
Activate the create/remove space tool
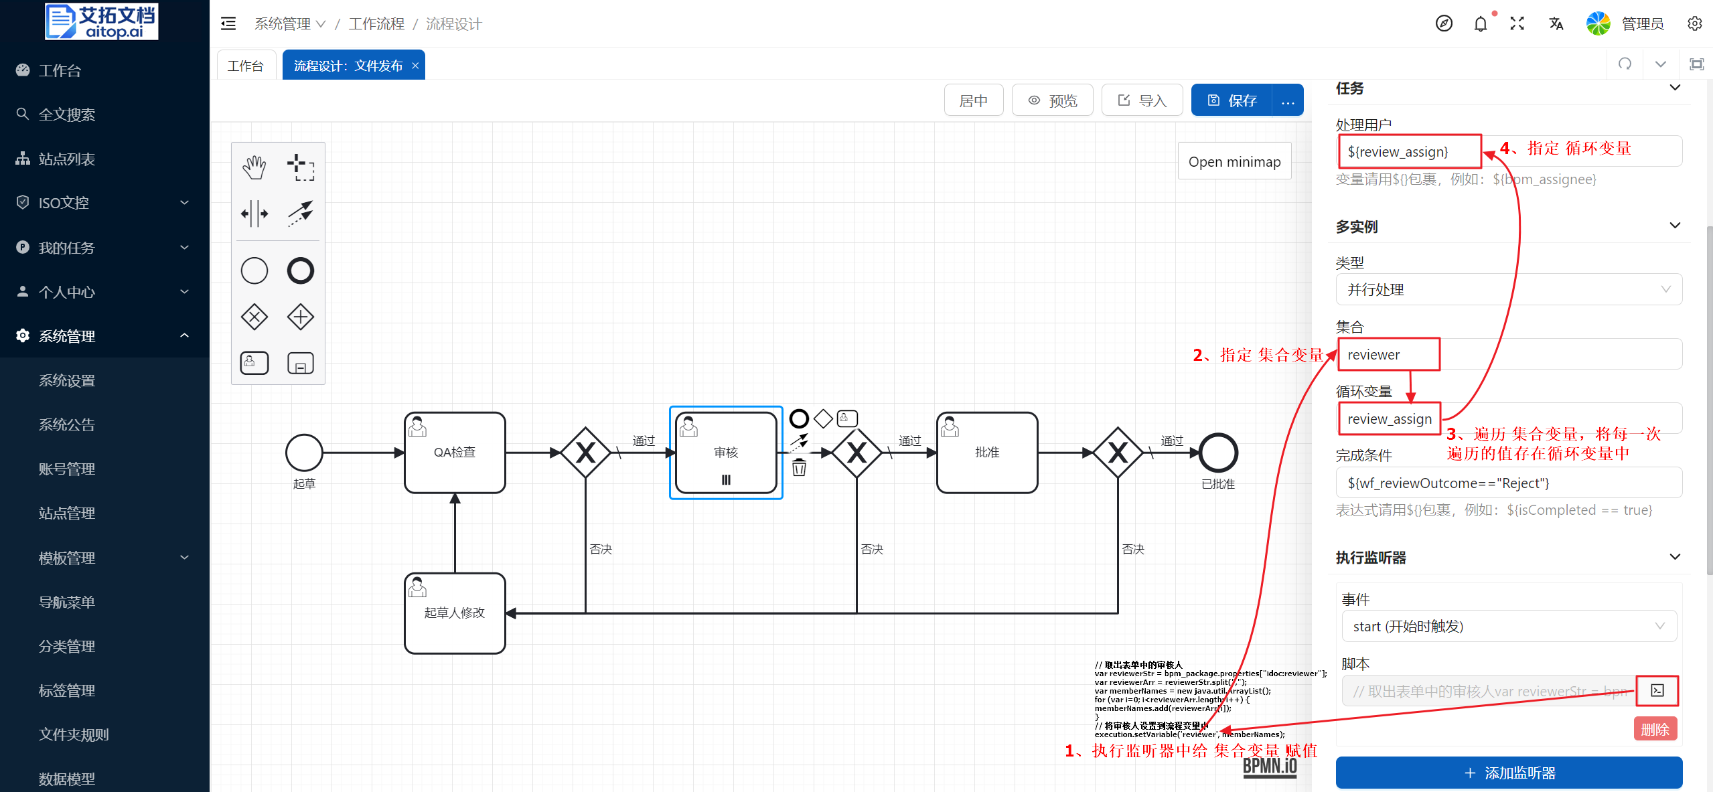[x=254, y=214]
